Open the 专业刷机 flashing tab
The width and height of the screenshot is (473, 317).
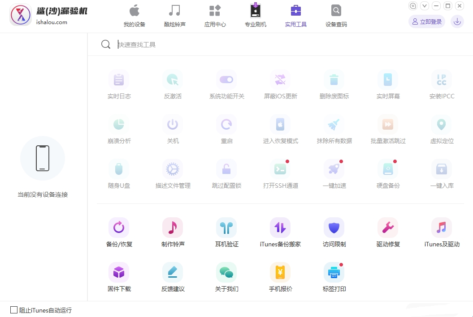tap(255, 15)
